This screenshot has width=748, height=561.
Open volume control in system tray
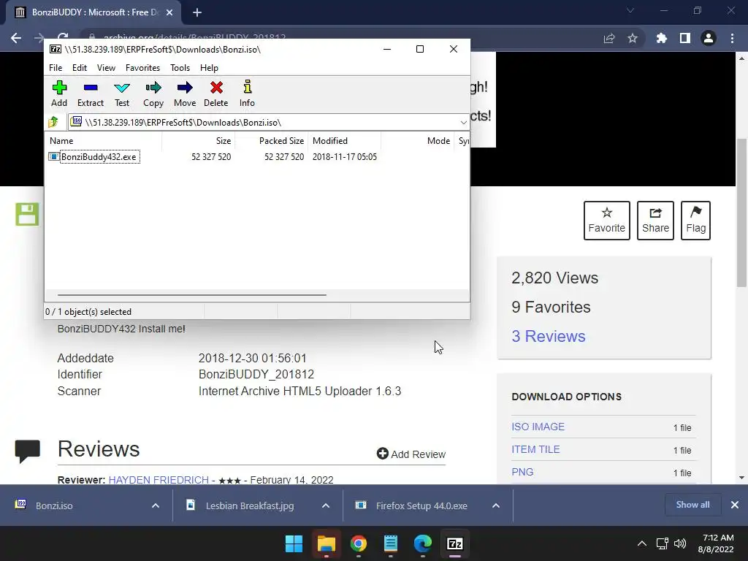(x=680, y=543)
